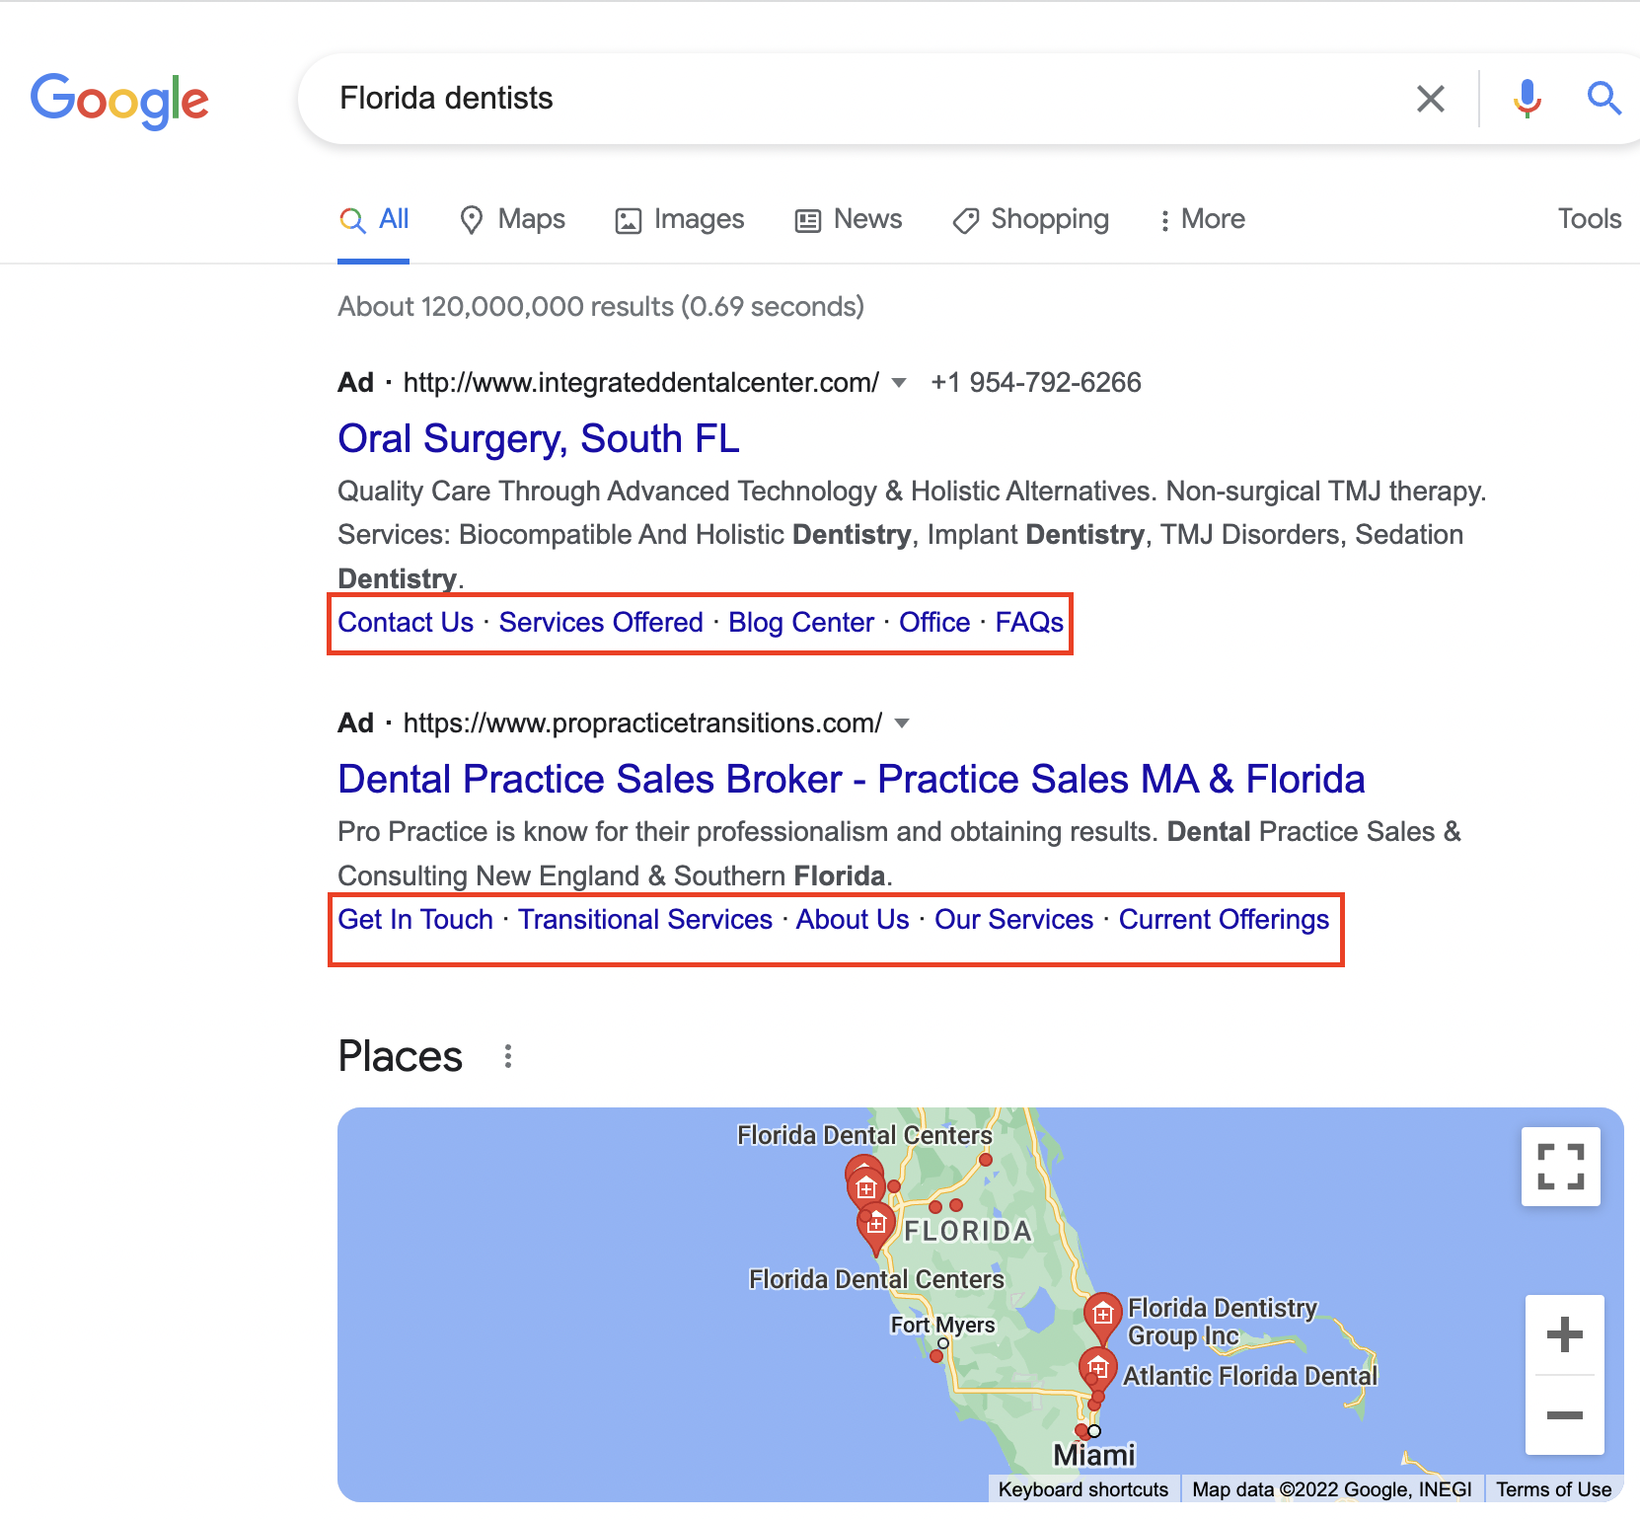
Task: Click the Miami label on the map
Action: [1094, 1456]
